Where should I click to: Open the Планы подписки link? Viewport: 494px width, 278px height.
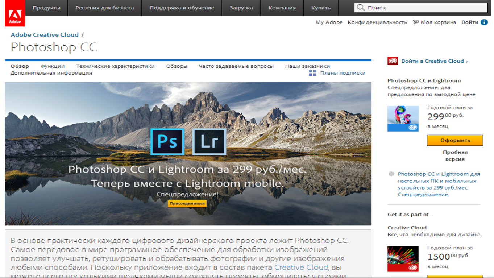click(x=343, y=73)
